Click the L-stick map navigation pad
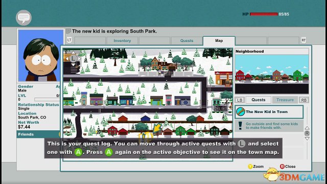 tap(73, 59)
